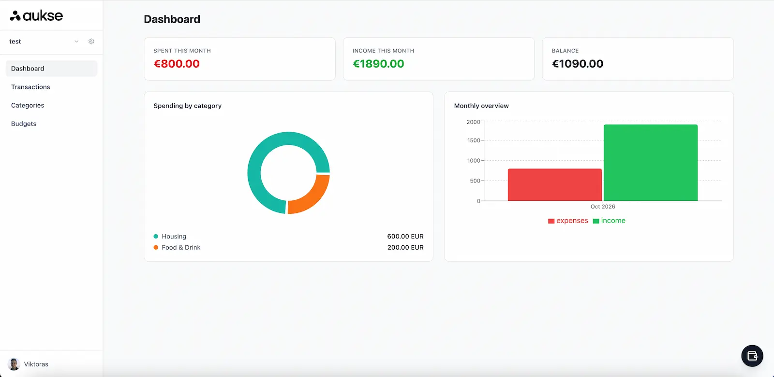Click the 1500 y-axis tick label
774x377 pixels.
coord(474,140)
